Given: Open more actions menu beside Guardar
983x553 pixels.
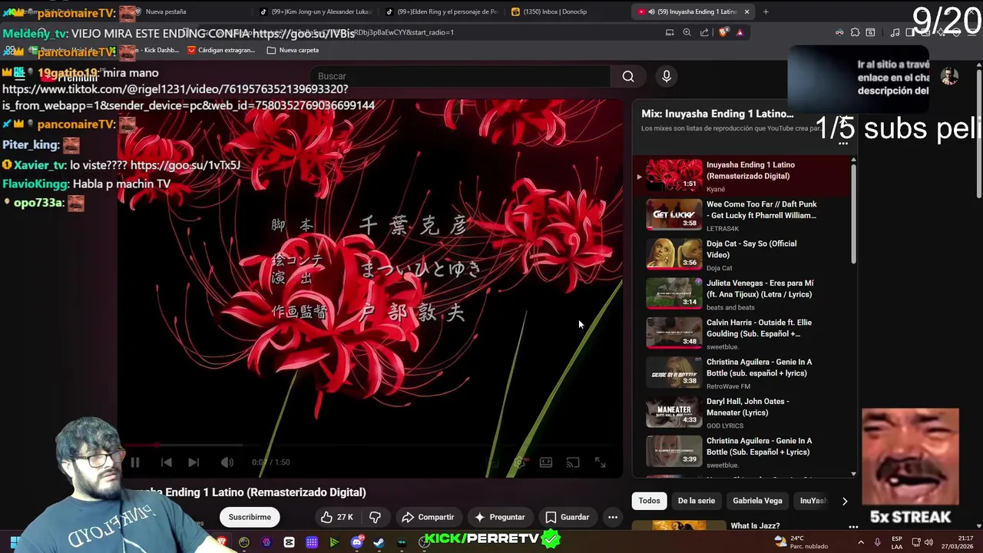Looking at the screenshot, I should click(x=613, y=517).
